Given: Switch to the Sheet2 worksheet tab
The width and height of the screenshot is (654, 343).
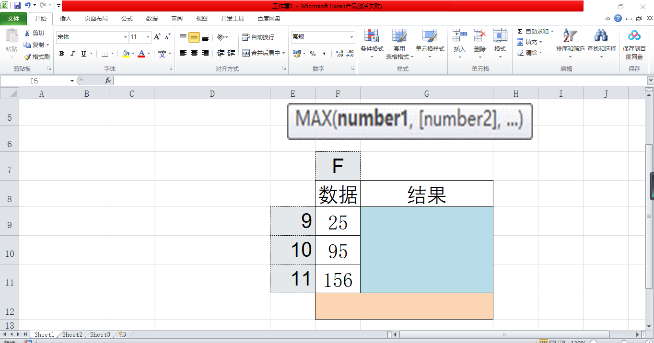Looking at the screenshot, I should point(72,334).
